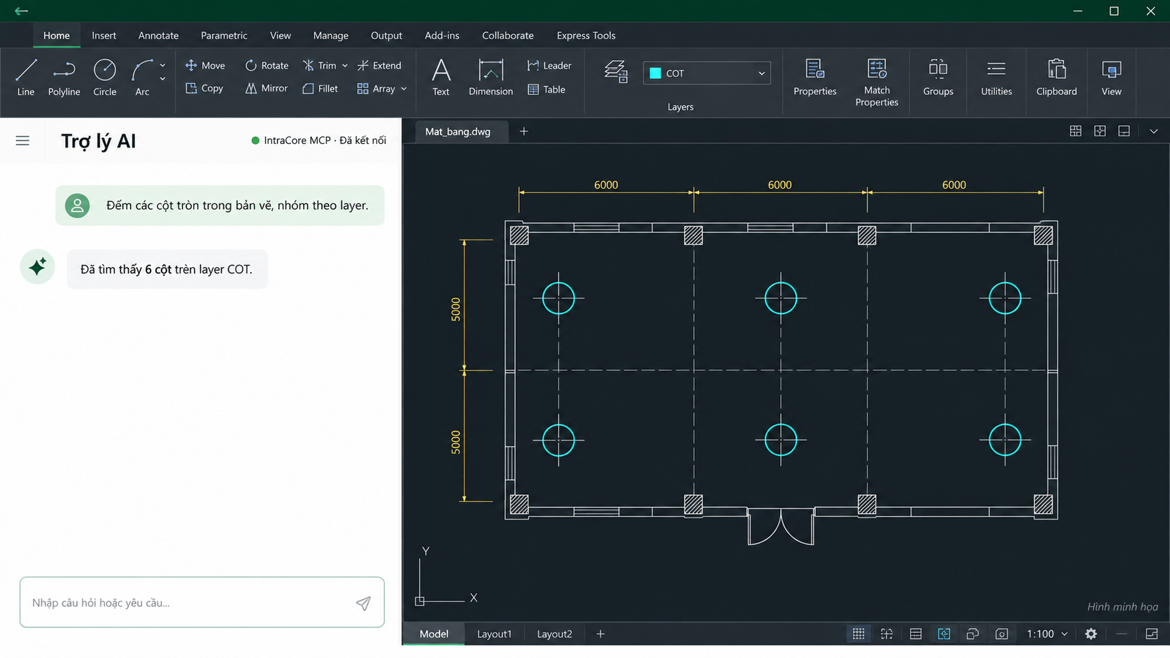Add a Leader annotation
The height and width of the screenshot is (658, 1170).
click(549, 65)
